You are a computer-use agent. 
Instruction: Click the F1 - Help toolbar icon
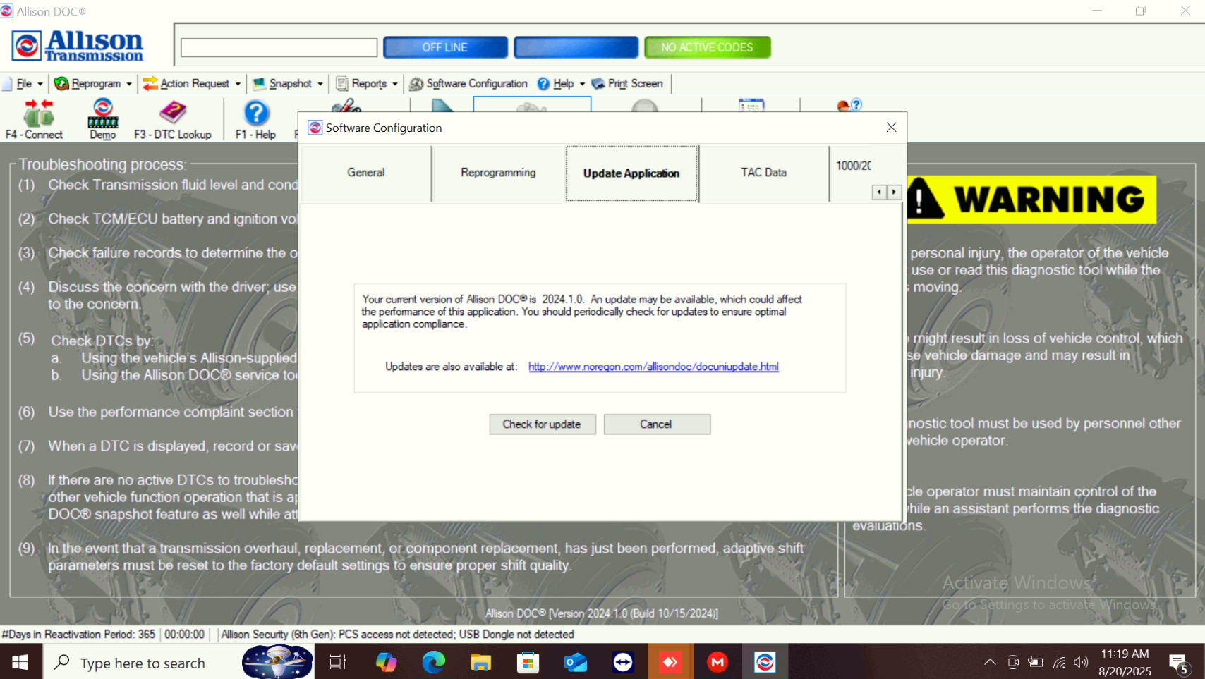[256, 119]
